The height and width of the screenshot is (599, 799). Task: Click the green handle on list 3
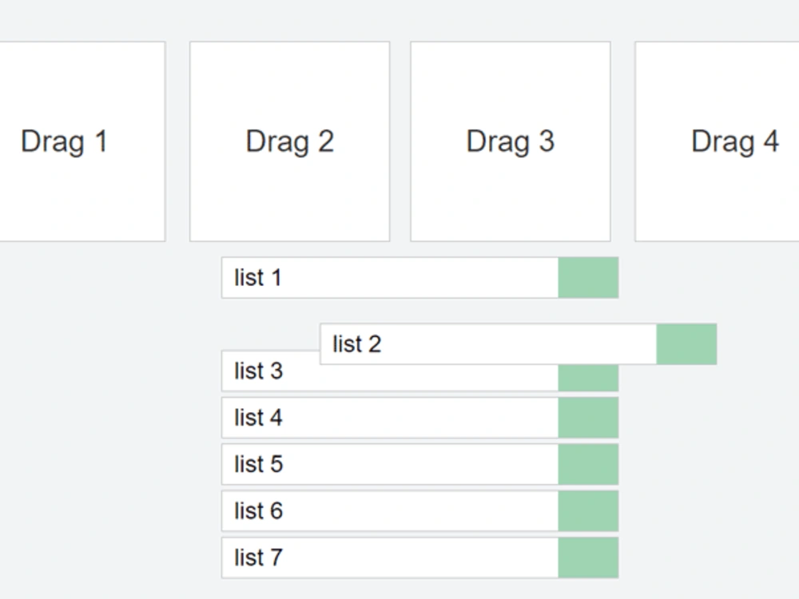tap(588, 378)
